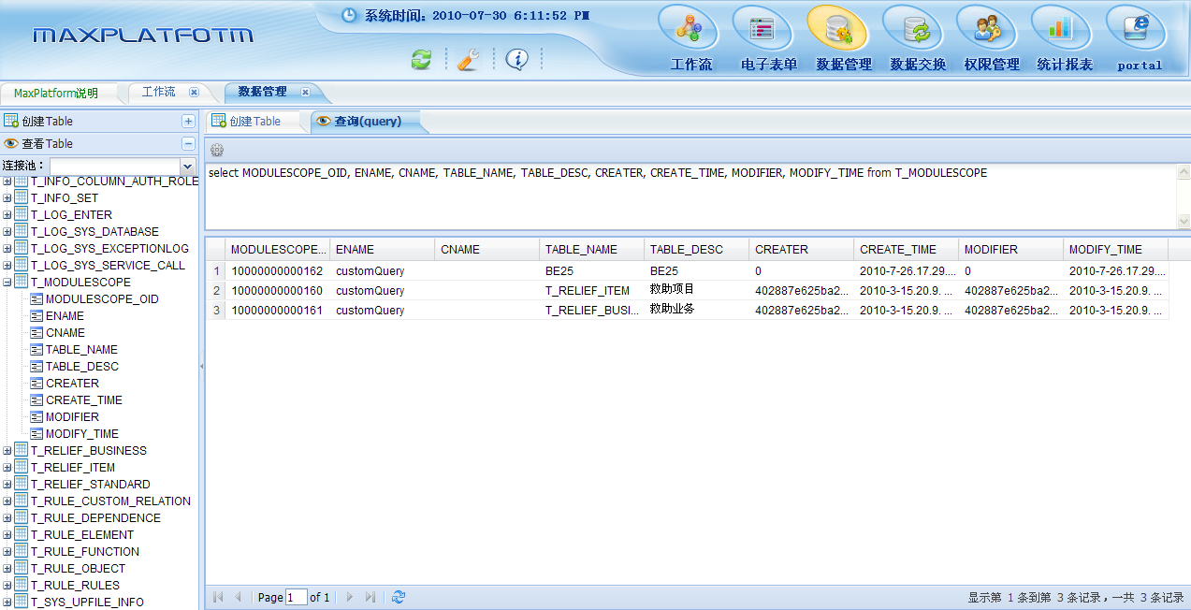Expand the T_LOG_SYS_DATABASE tree node
The height and width of the screenshot is (610, 1191).
coord(7,232)
